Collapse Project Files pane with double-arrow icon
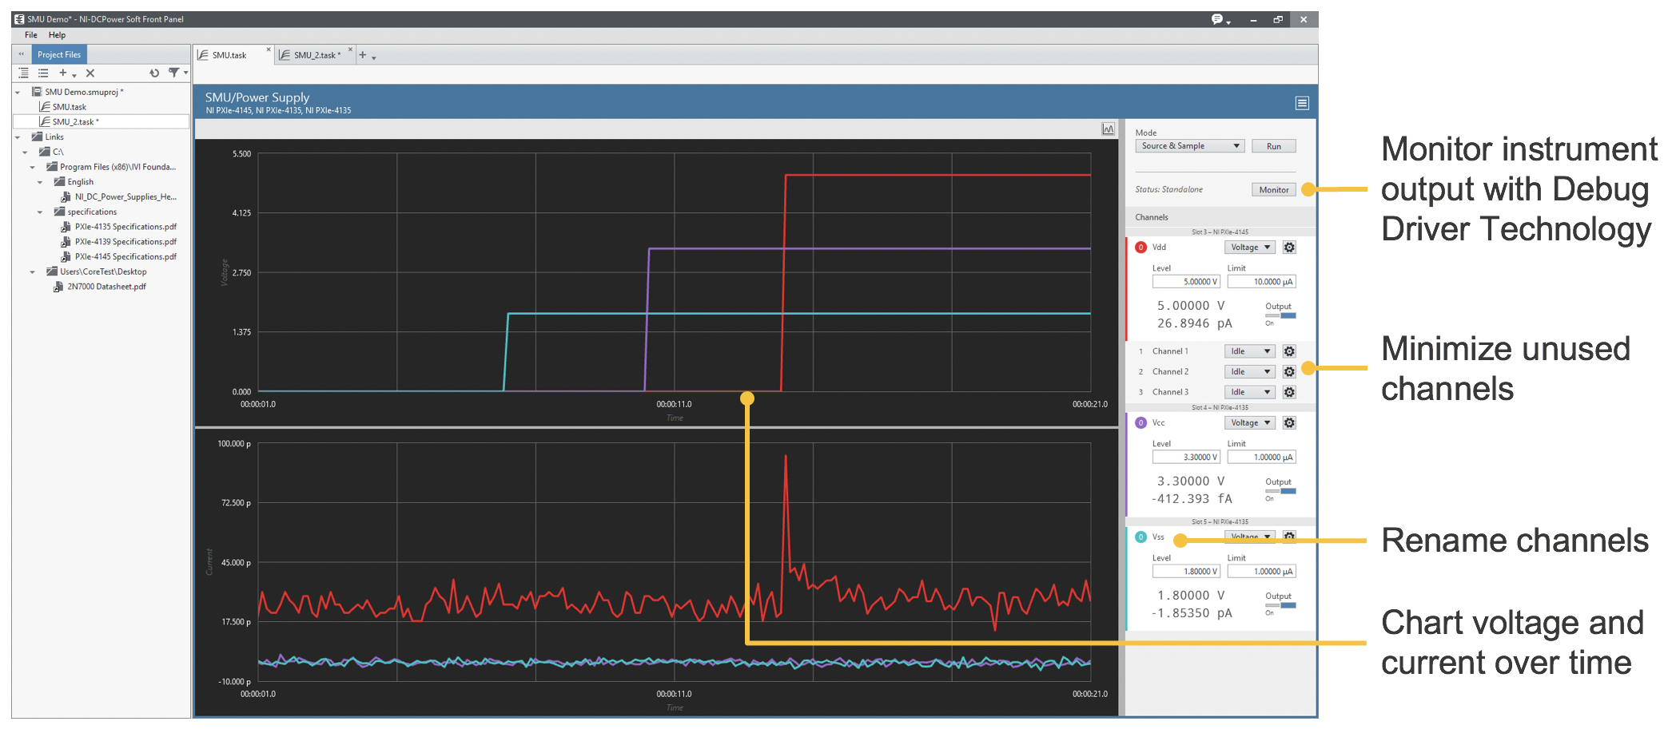 click(22, 54)
